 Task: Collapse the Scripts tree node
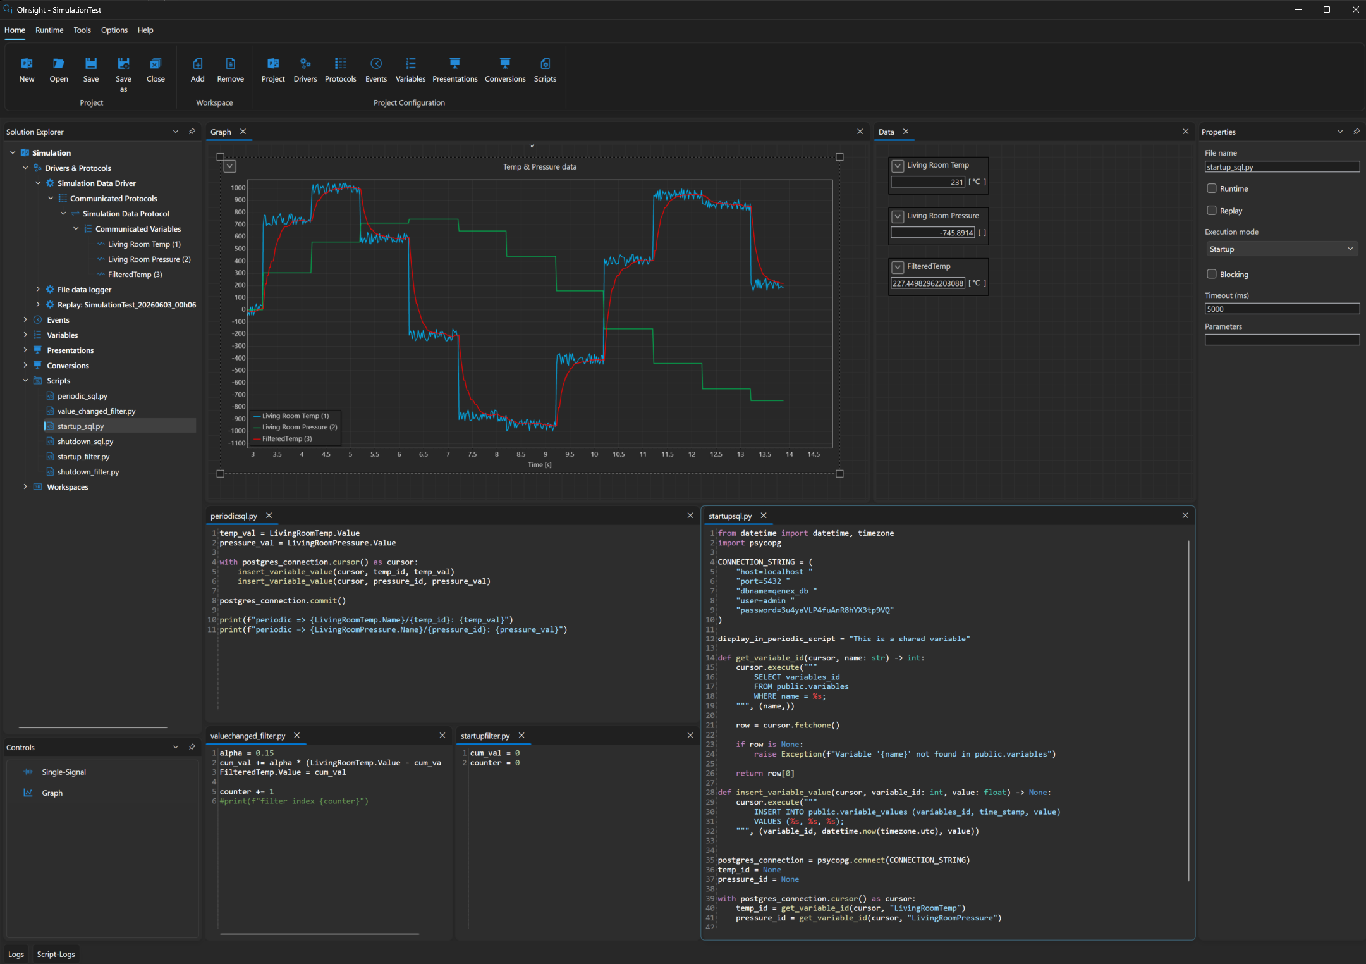click(x=25, y=380)
